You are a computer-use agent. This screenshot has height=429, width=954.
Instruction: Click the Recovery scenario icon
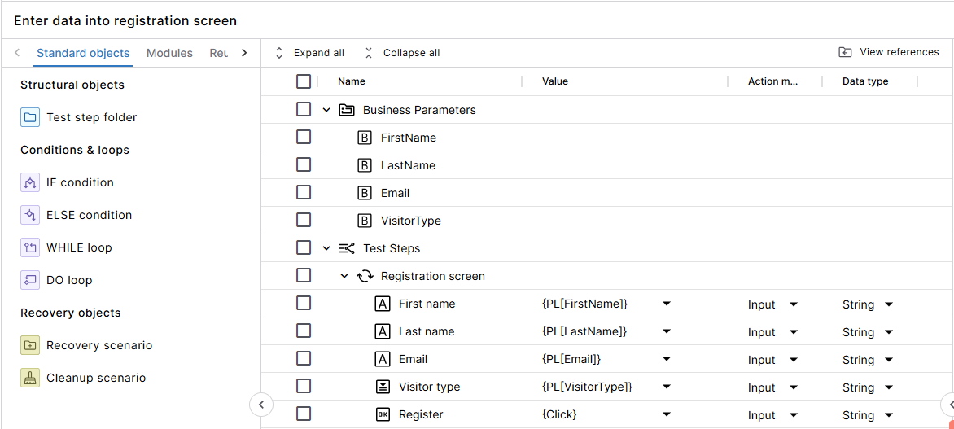click(30, 345)
